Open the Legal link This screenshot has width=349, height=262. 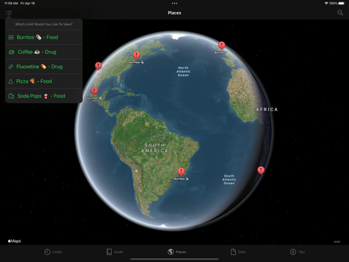coord(337,242)
